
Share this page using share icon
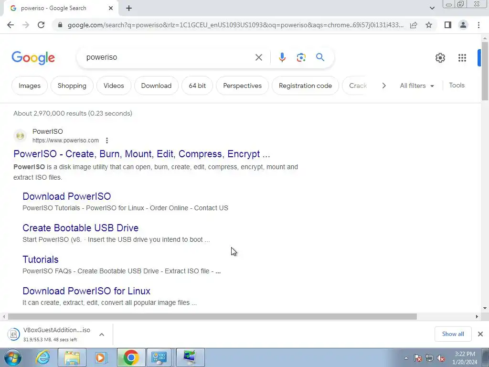[x=414, y=25]
